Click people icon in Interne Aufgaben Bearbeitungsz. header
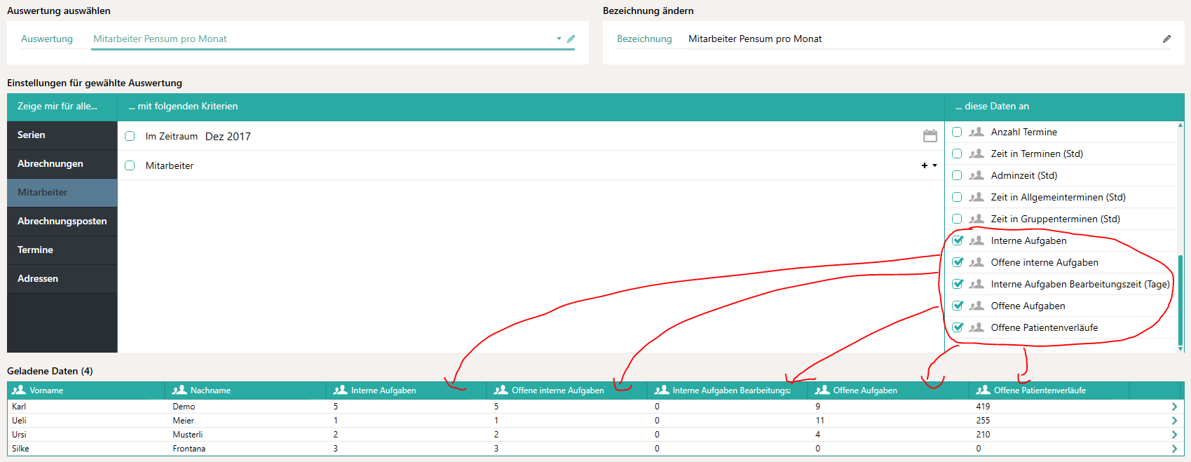 [x=662, y=390]
